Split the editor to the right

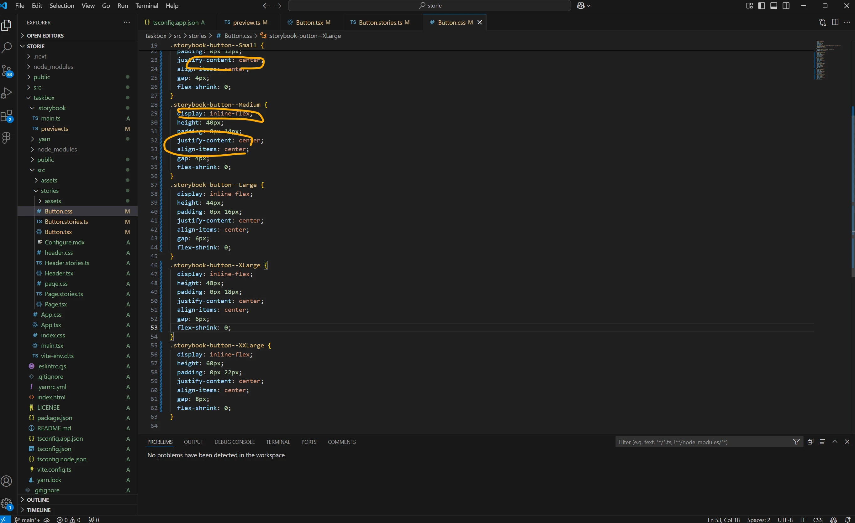tap(835, 22)
